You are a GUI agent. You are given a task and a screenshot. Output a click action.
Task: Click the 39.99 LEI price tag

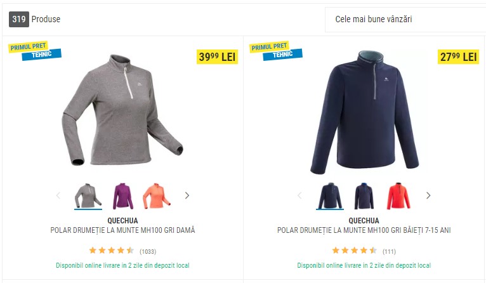(x=217, y=56)
